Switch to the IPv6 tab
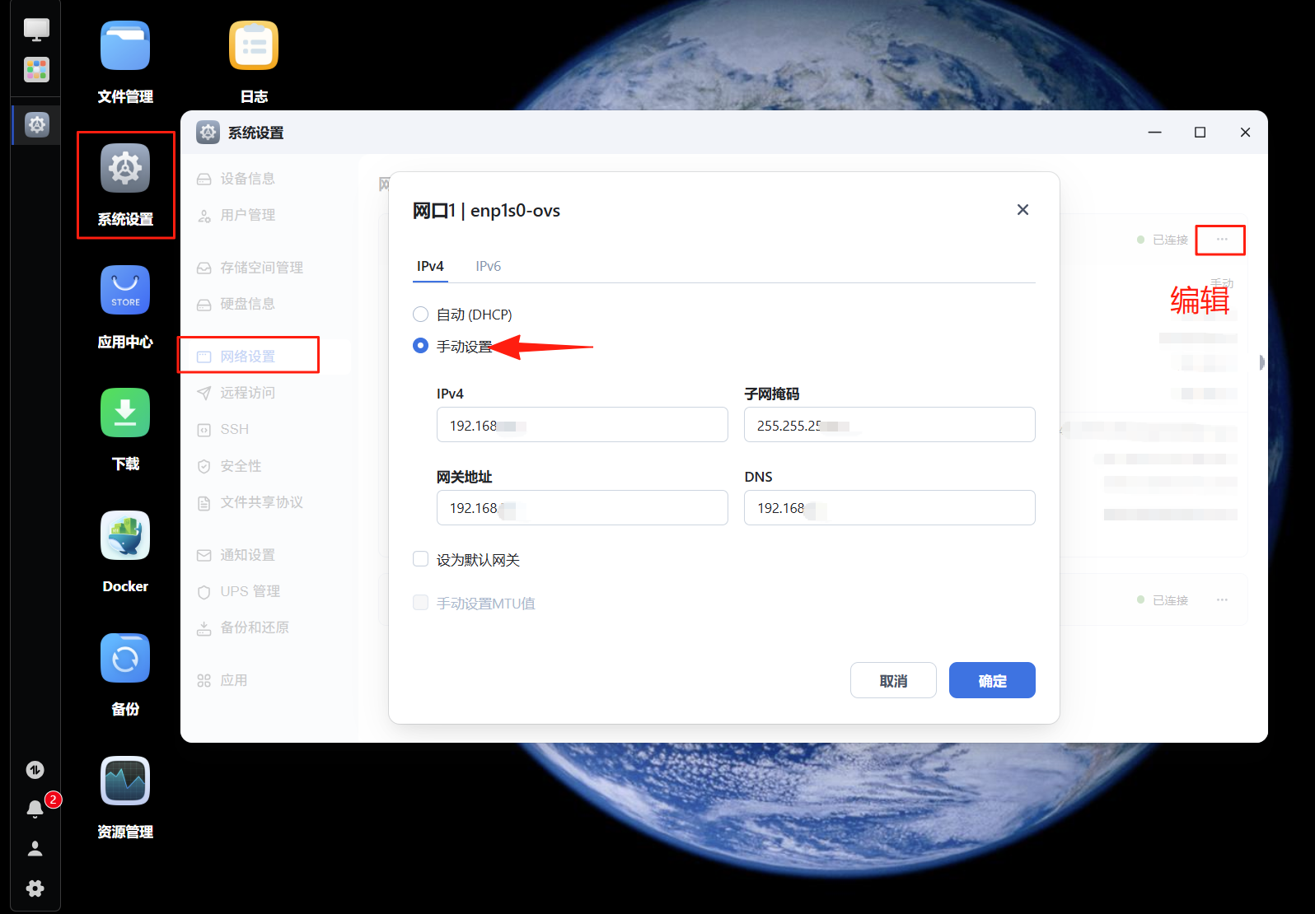Image resolution: width=1315 pixels, height=914 pixels. coord(488,266)
